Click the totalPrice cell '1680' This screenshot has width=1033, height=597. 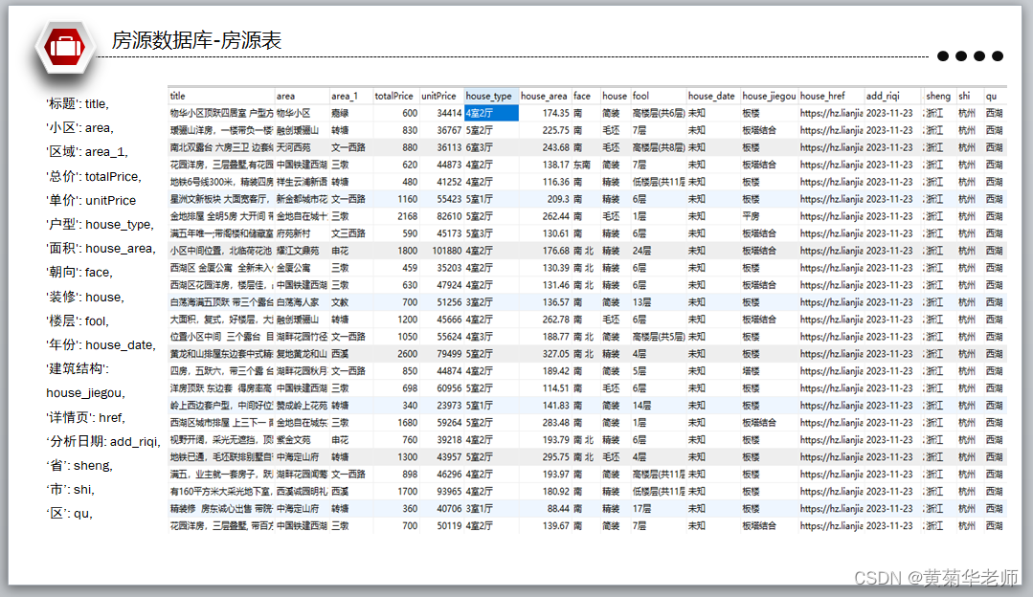[407, 423]
